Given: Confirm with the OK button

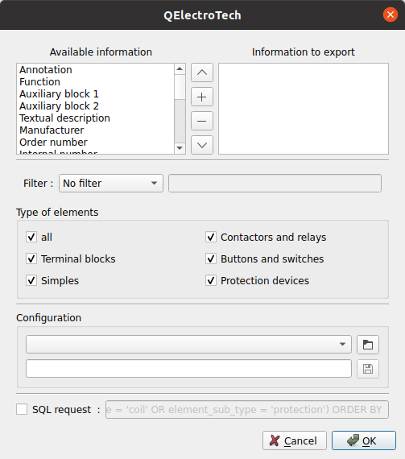Looking at the screenshot, I should tap(364, 440).
